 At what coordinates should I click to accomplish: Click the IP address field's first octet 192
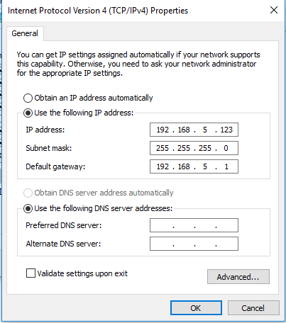point(163,130)
